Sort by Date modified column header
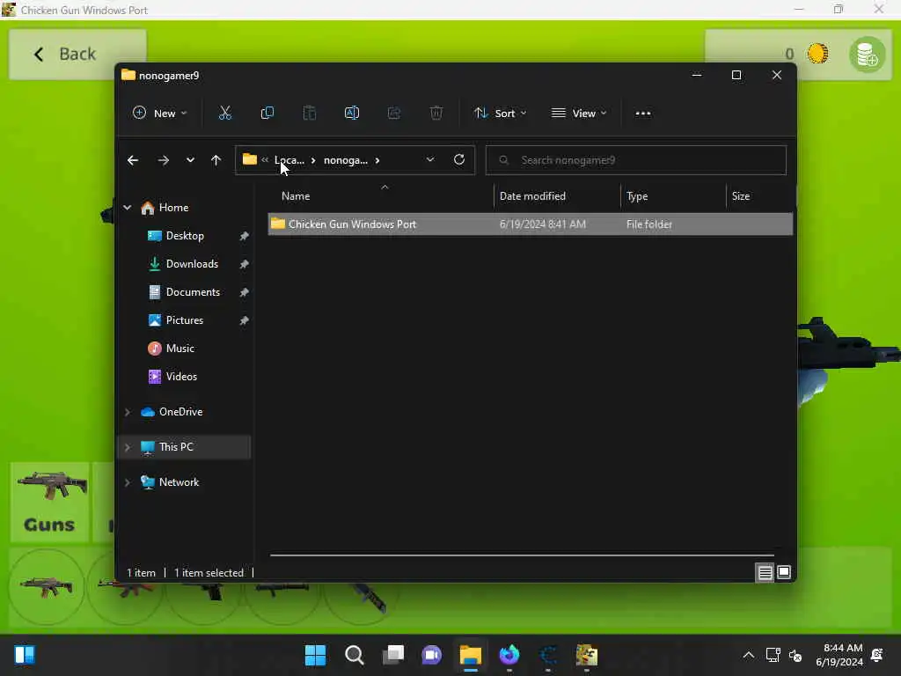Image resolution: width=901 pixels, height=676 pixels. click(x=532, y=196)
